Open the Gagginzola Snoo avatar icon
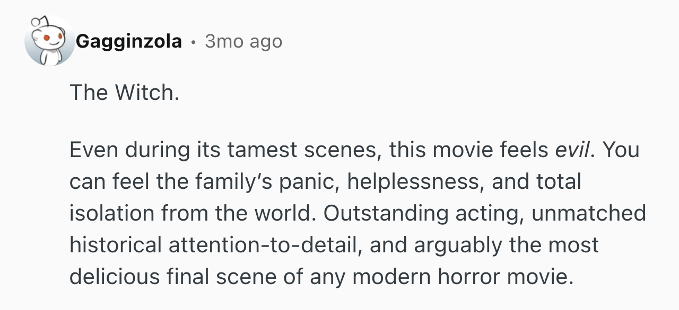The height and width of the screenshot is (310, 679). click(49, 41)
